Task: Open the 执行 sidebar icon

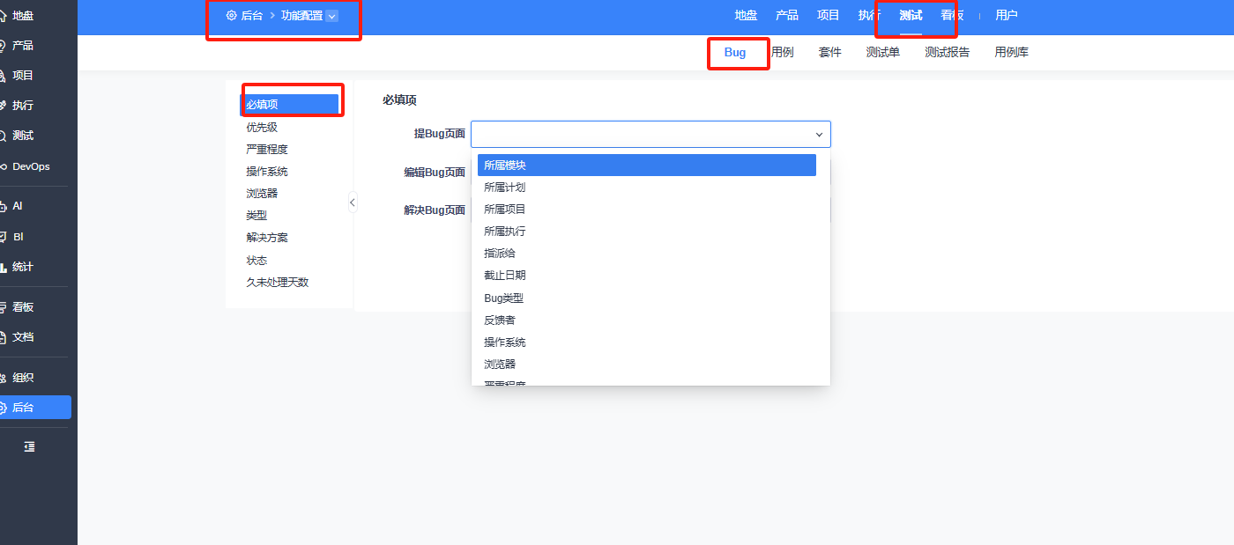Action: (4, 105)
